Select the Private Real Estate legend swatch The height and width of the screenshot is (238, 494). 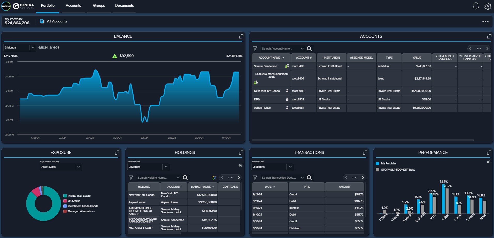pos(65,196)
